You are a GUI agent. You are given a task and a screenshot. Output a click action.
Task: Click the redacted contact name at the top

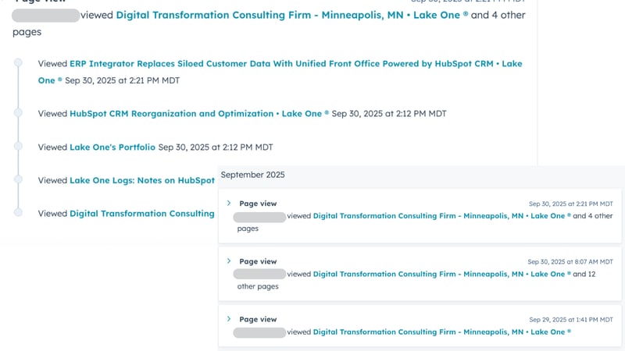click(x=46, y=16)
